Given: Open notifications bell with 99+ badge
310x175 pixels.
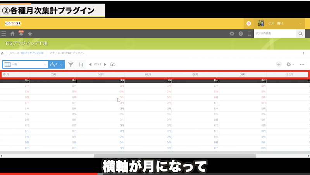Looking at the screenshot, I should tap(21, 34).
